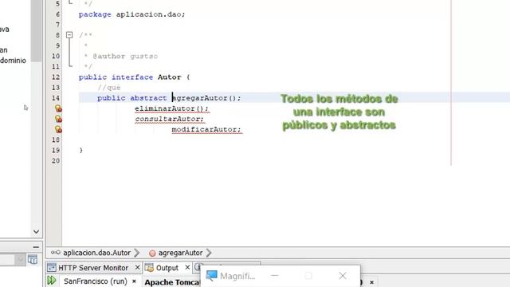
Task: Click the panel layout icon next to dropdown
Action: [x=33, y=260]
